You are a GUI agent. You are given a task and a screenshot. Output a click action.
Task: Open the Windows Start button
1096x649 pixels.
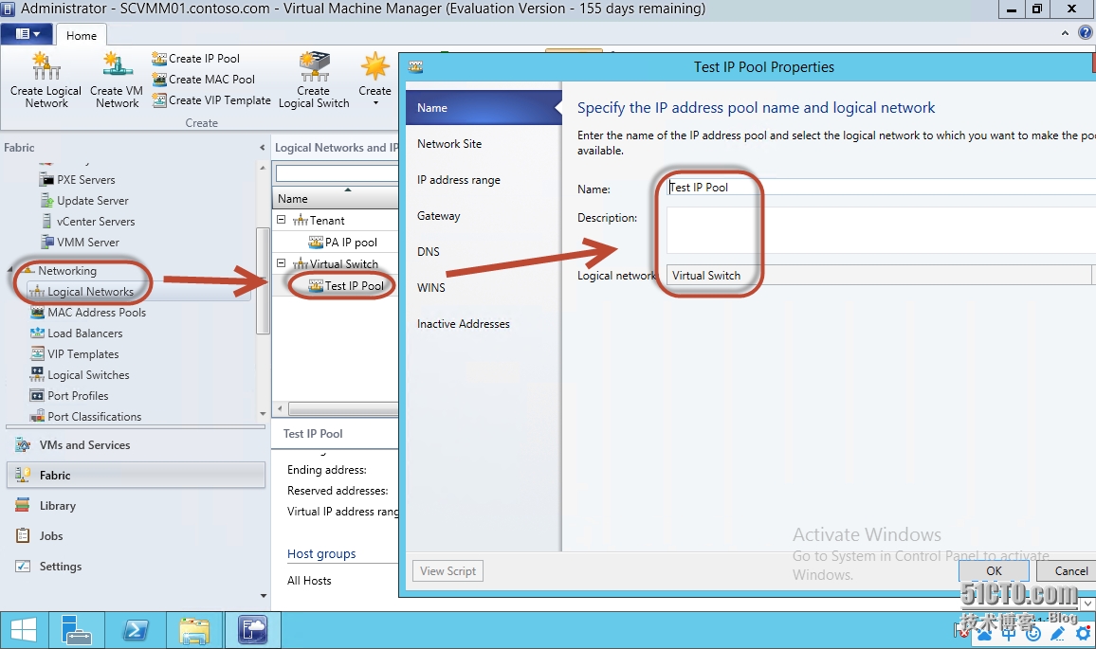click(24, 630)
